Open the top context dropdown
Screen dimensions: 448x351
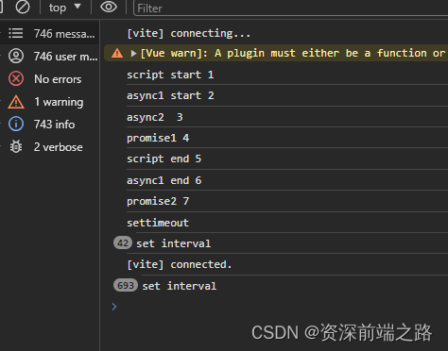tap(65, 8)
